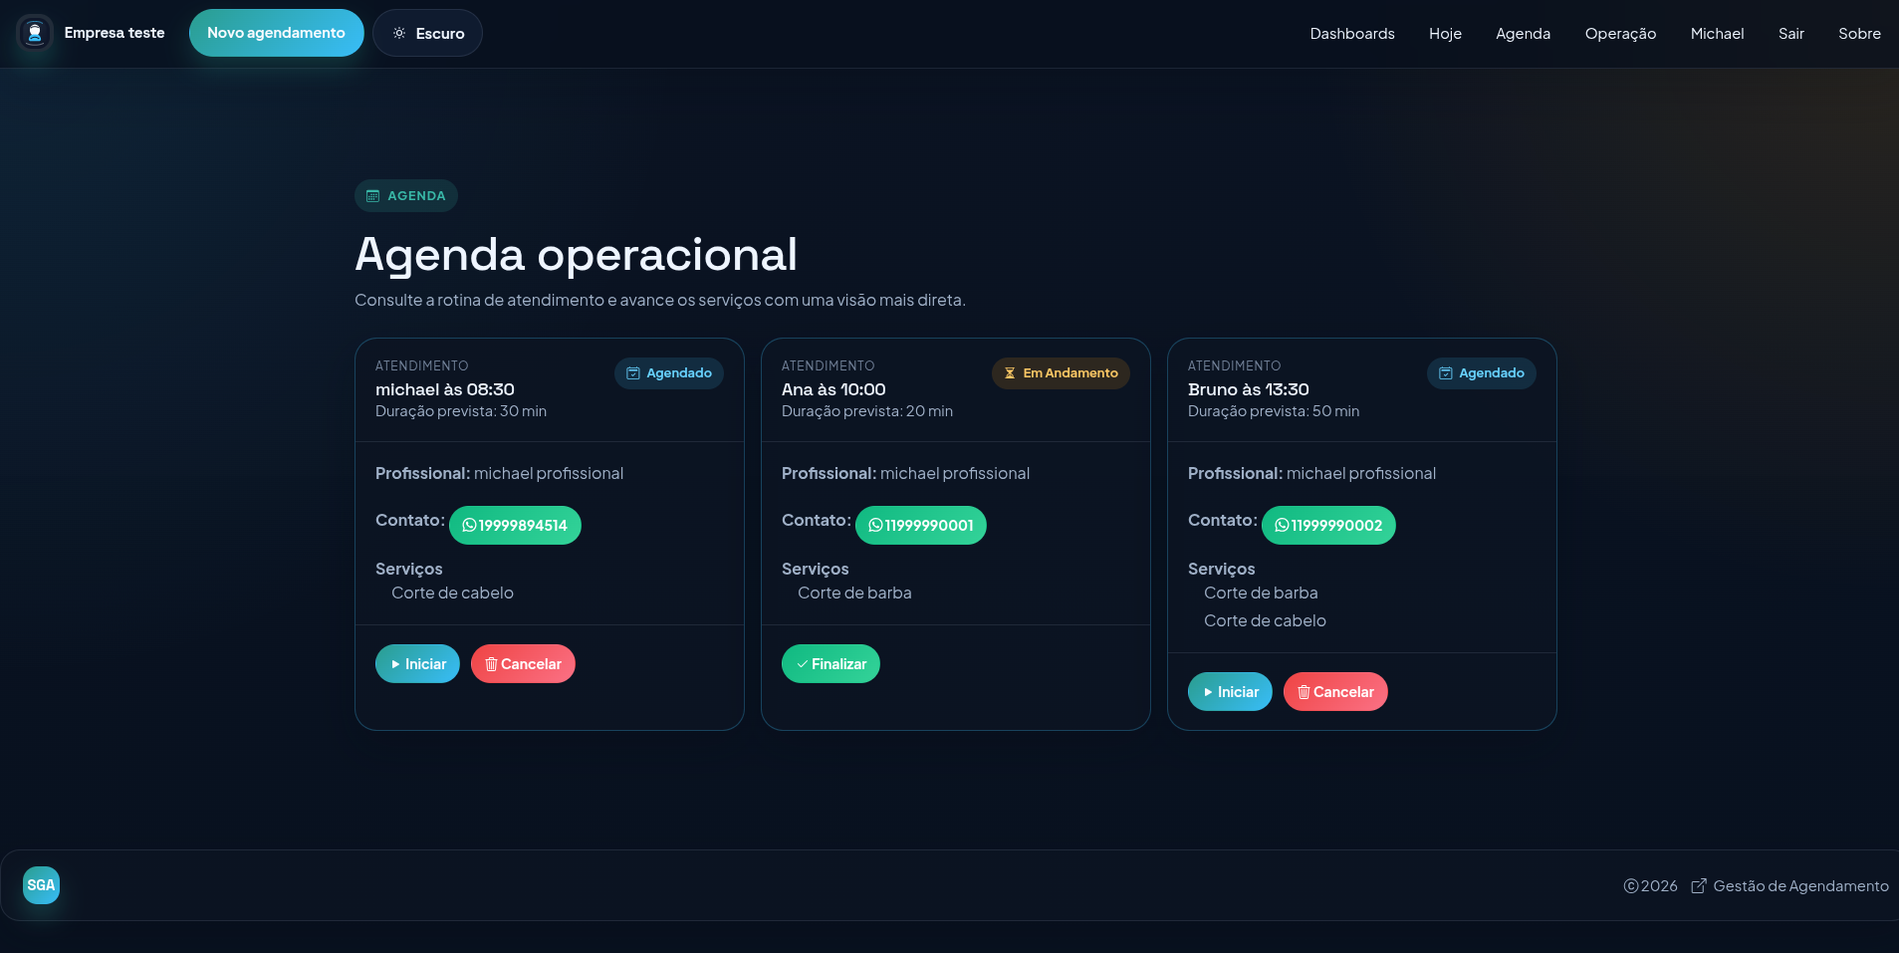
Task: Open the Dashboards menu item
Action: (1351, 34)
